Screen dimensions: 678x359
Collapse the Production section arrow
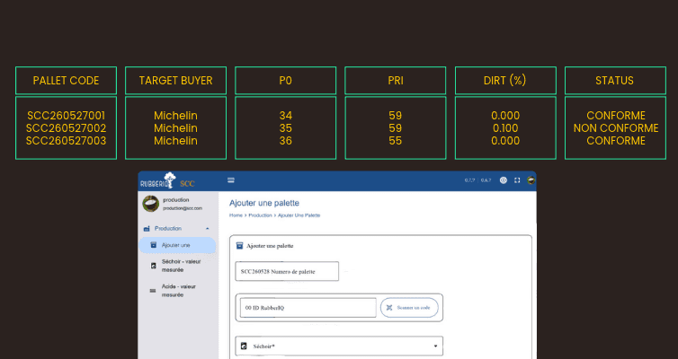click(x=208, y=229)
